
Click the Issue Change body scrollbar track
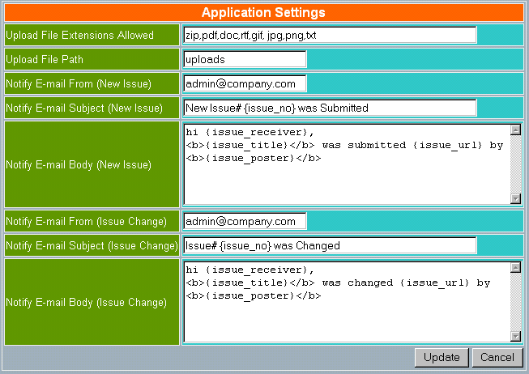[x=515, y=302]
